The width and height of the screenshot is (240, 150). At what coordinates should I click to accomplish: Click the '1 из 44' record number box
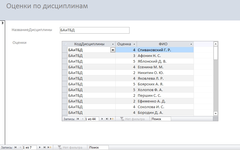92,119
